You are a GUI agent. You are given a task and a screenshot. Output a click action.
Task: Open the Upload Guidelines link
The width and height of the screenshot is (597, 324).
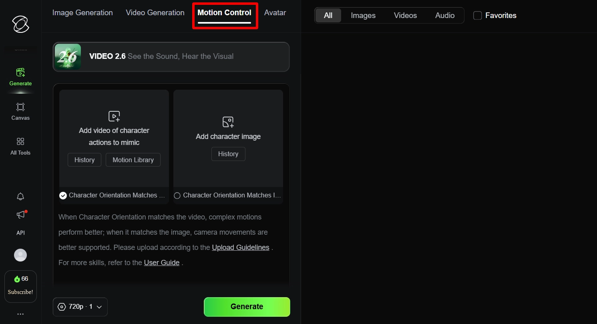(x=240, y=247)
